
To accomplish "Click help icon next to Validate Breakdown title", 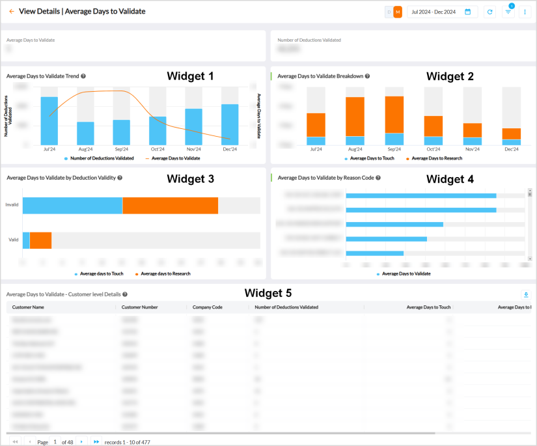I will coord(368,76).
